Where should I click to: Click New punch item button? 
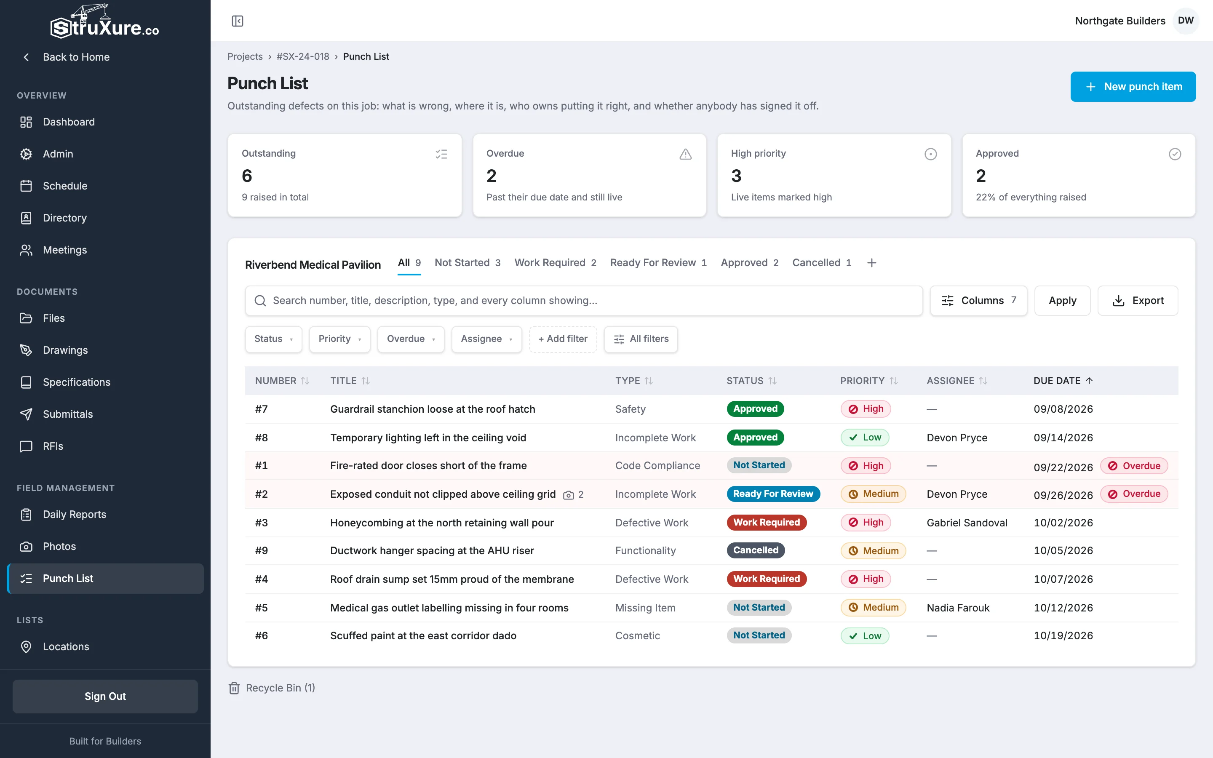[1133, 87]
